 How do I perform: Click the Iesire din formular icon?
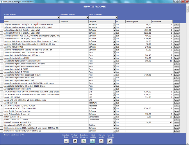[110, 141]
